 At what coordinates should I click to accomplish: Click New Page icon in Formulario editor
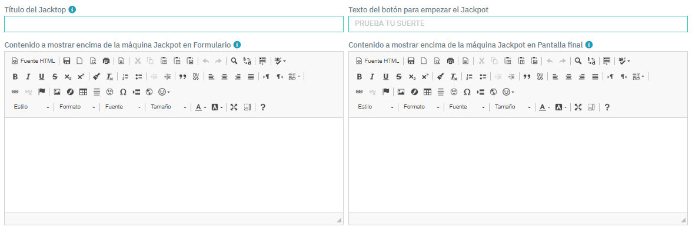click(80, 60)
